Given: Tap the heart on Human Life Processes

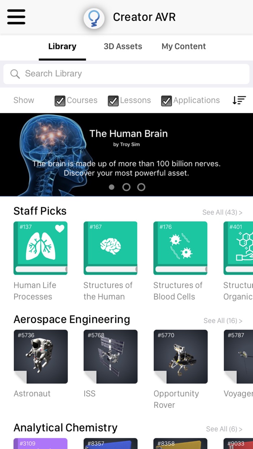Looking at the screenshot, I should point(60,228).
